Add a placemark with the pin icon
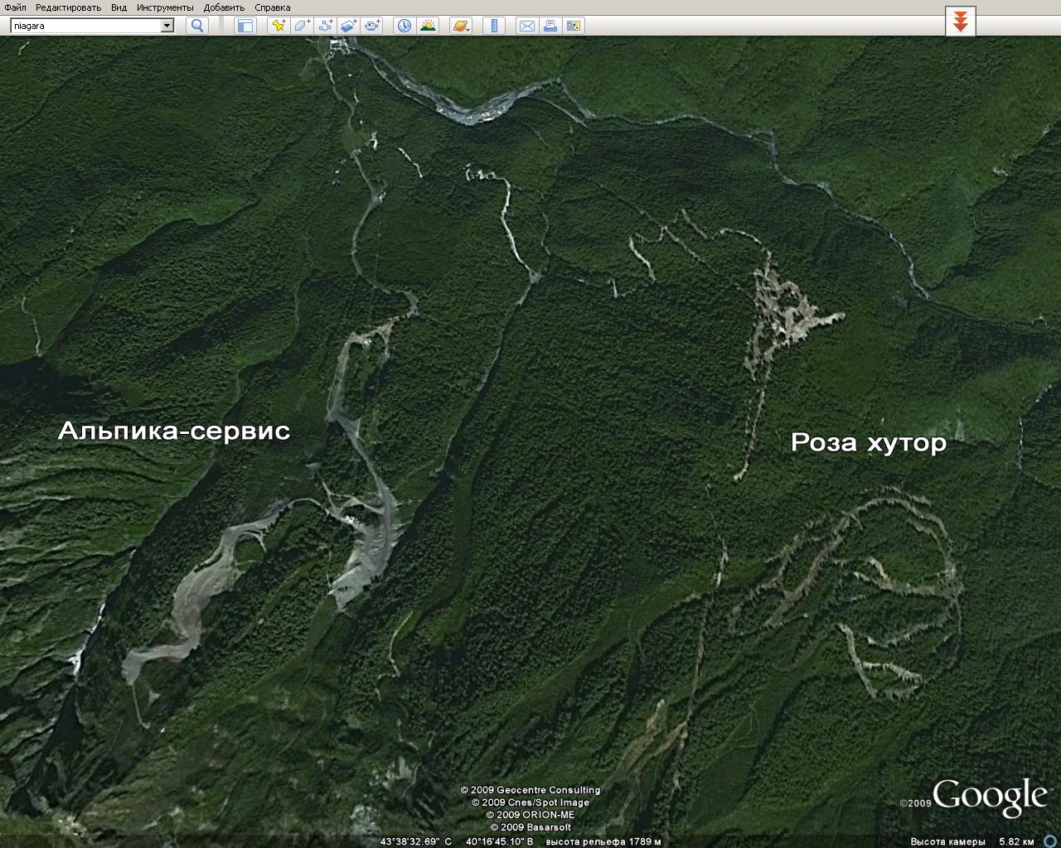 pyautogui.click(x=279, y=26)
